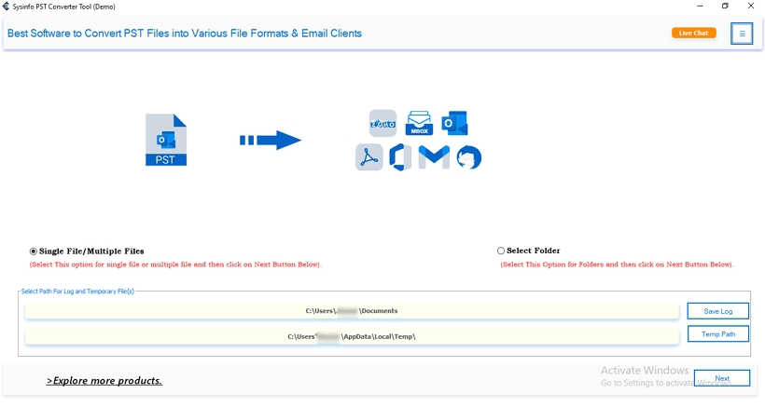This screenshot has height=407, width=765.
Task: Click the Select Path For Log label
Action: [77, 292]
